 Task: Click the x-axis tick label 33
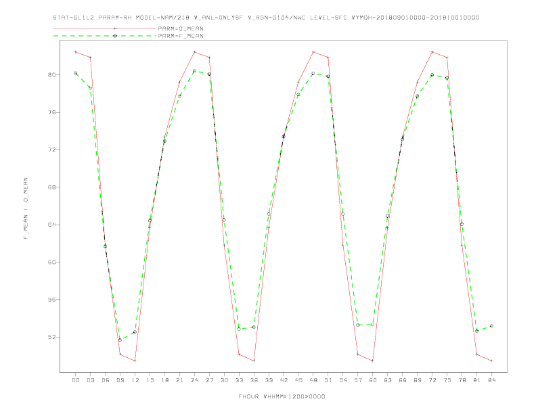click(x=239, y=380)
